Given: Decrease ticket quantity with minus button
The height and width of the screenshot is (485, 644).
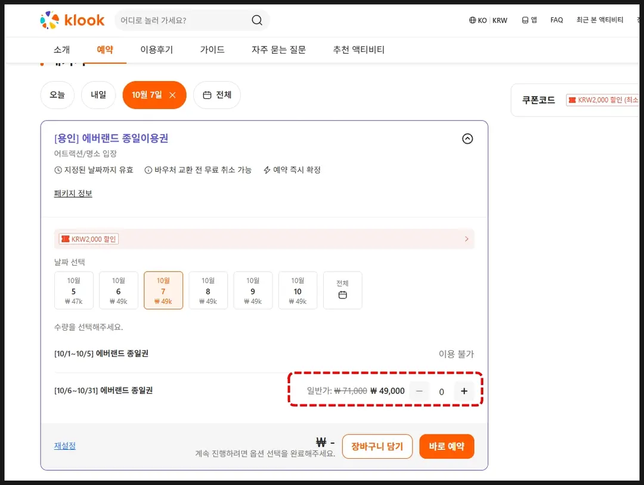Looking at the screenshot, I should (x=419, y=391).
